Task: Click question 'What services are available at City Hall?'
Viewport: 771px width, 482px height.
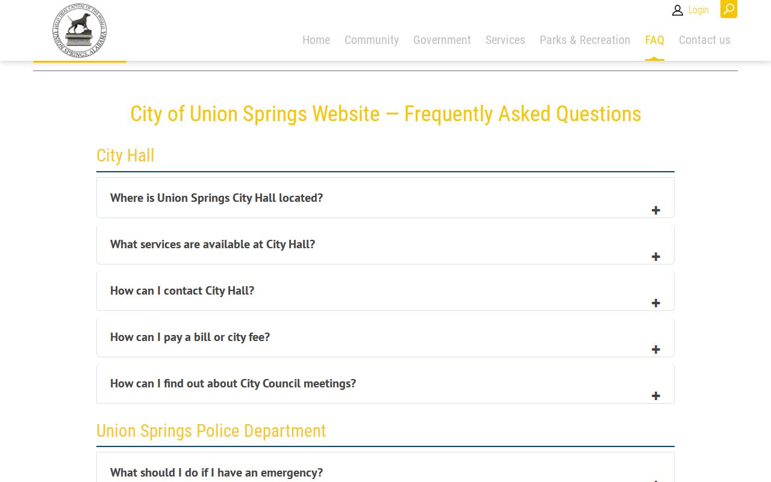Action: coord(213,244)
